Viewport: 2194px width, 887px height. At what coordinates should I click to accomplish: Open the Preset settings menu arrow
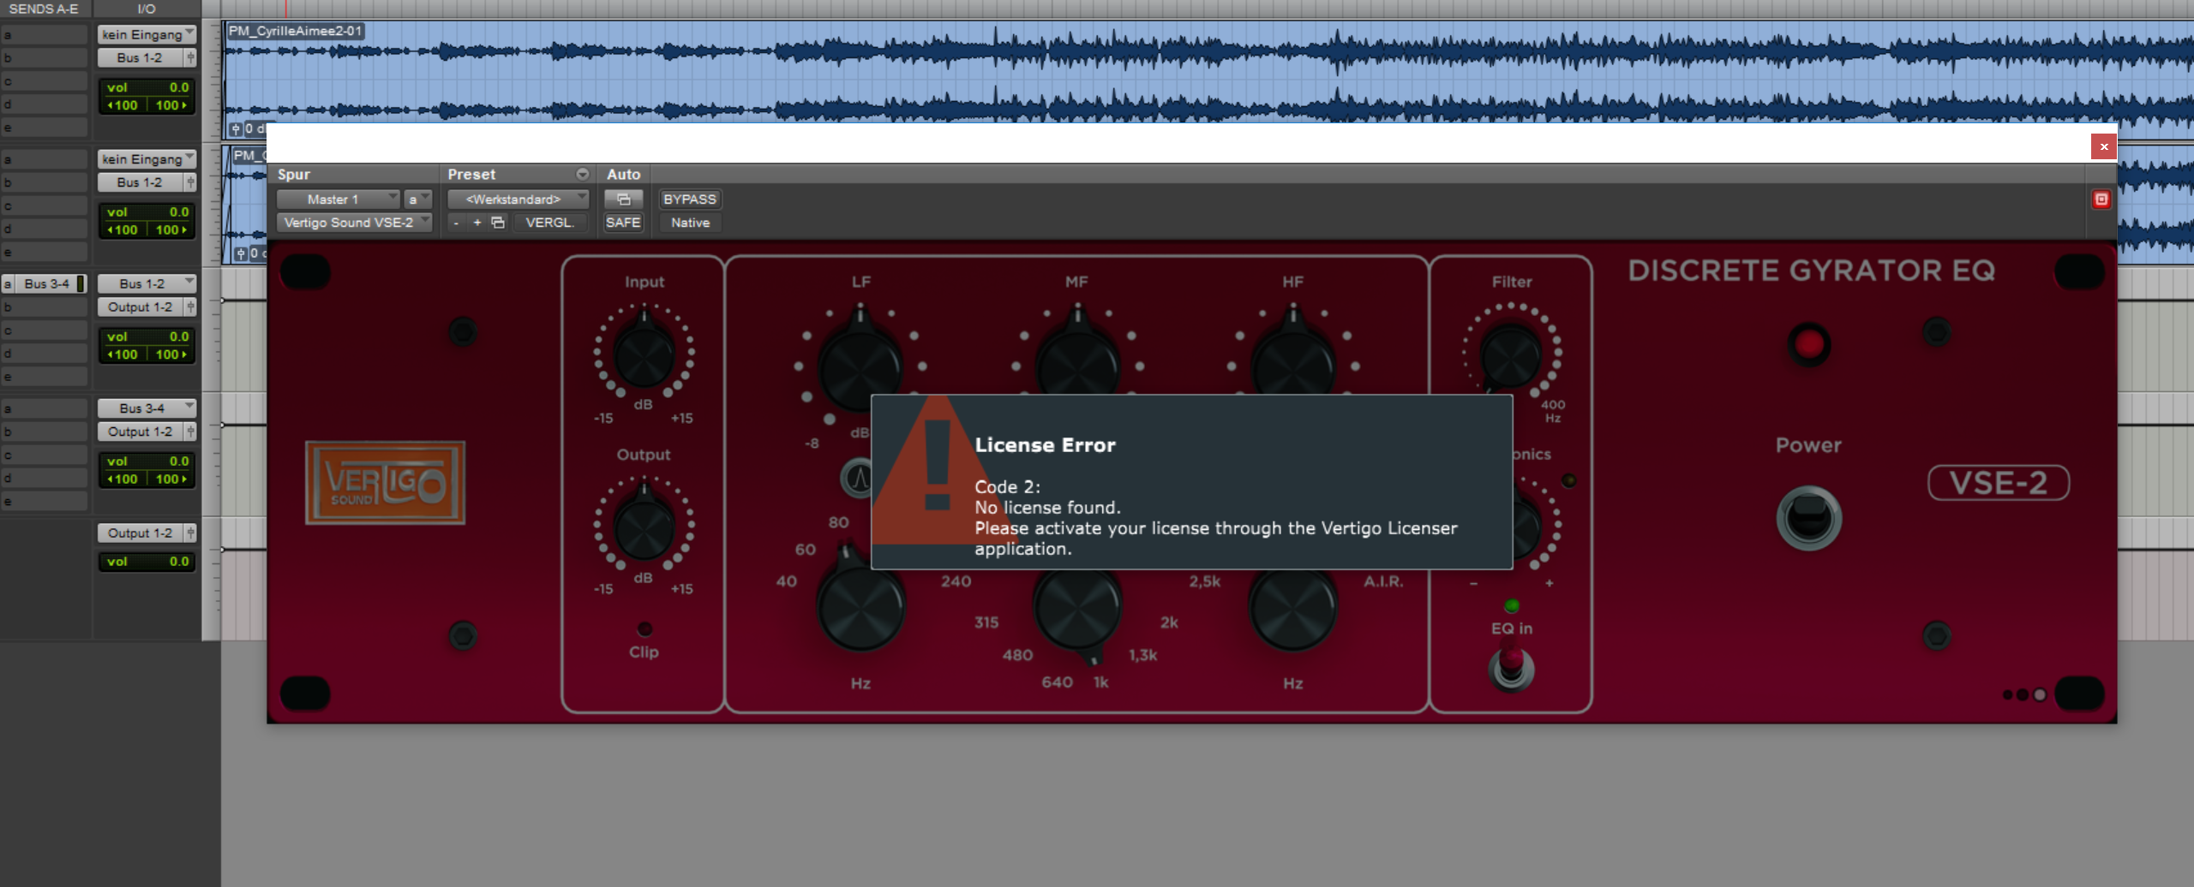583,175
